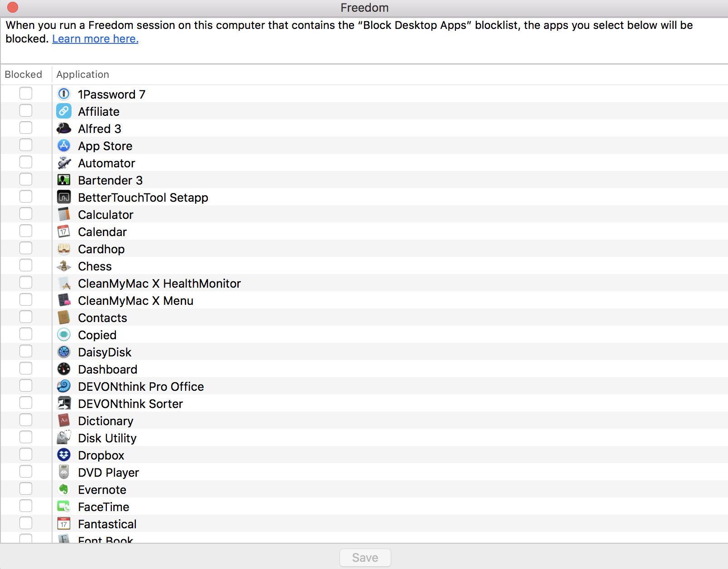This screenshot has height=569, width=728.
Task: Click the Calendar app icon
Action: [64, 231]
